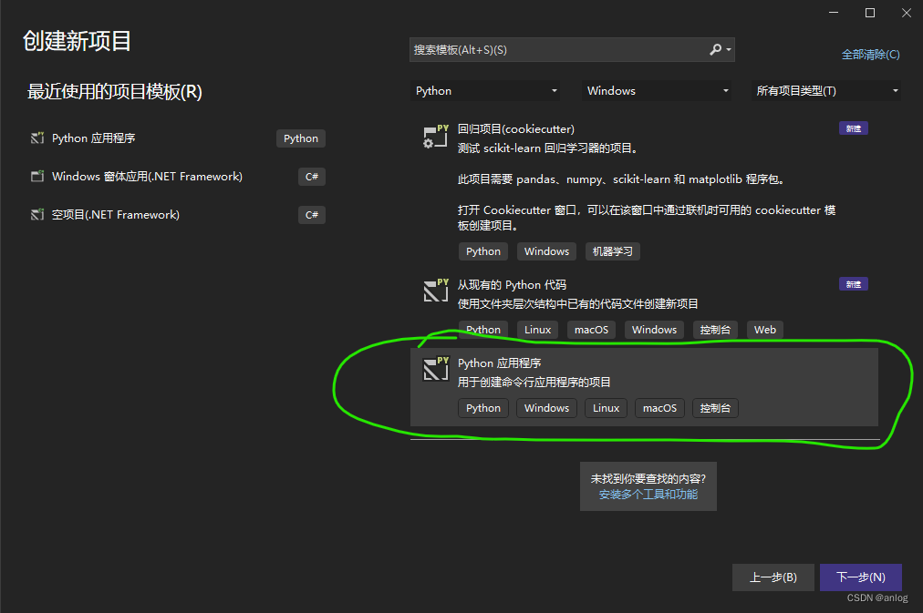Click the 机器学习 tag on 回归项目

click(x=612, y=251)
